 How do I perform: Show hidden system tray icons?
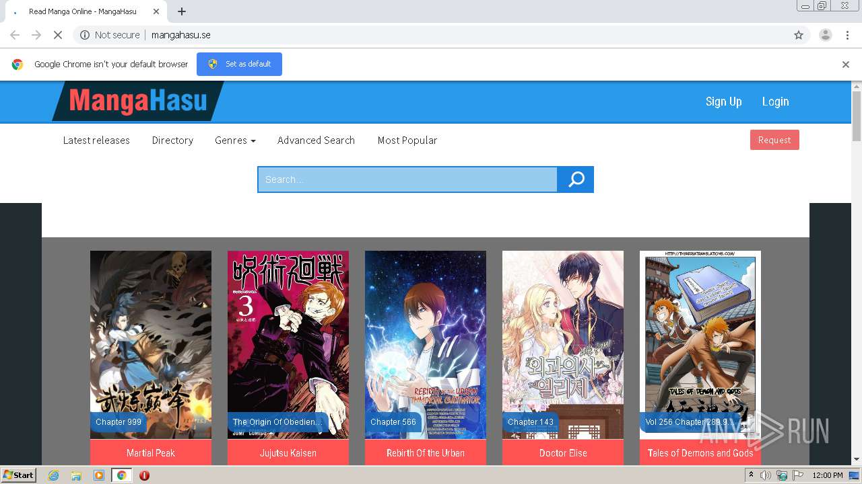point(751,475)
